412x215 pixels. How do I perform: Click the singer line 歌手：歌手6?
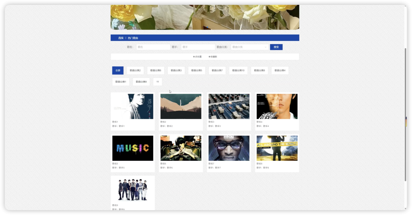(x=167, y=168)
